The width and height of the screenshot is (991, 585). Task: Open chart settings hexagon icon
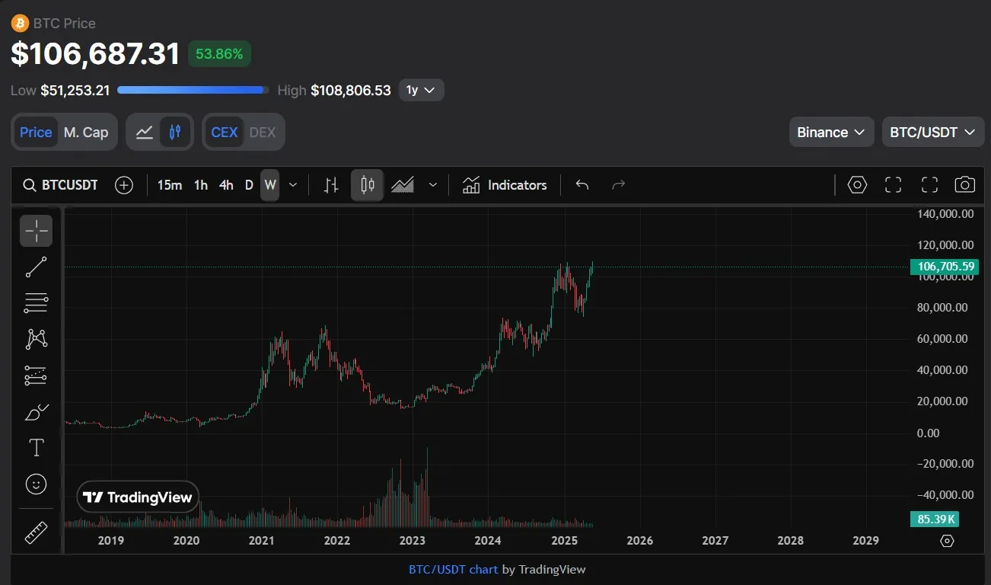click(857, 185)
